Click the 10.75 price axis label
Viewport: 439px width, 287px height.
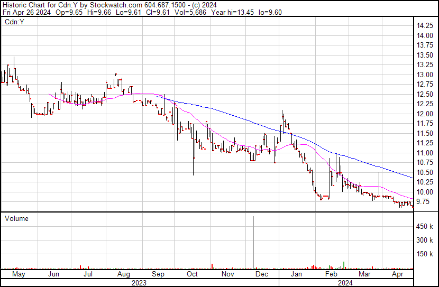click(425, 163)
